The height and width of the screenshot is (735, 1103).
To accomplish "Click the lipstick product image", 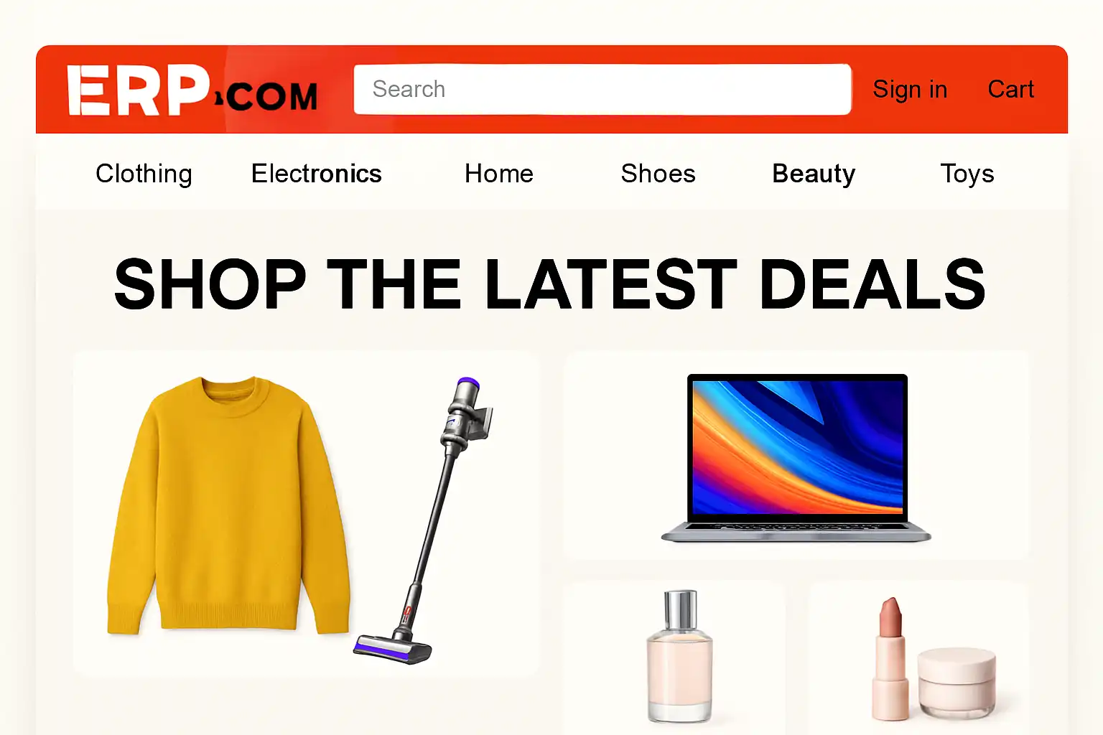I will click(x=890, y=659).
